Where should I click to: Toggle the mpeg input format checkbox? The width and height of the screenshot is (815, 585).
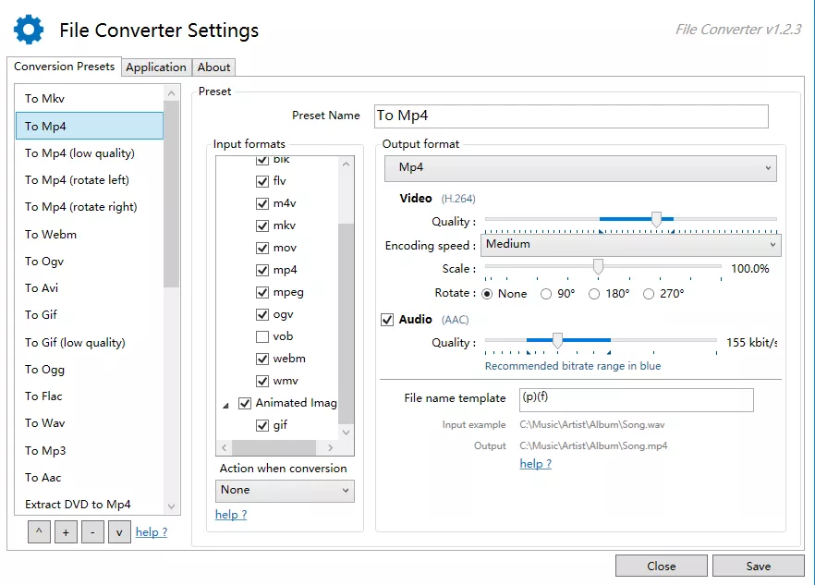(x=262, y=293)
